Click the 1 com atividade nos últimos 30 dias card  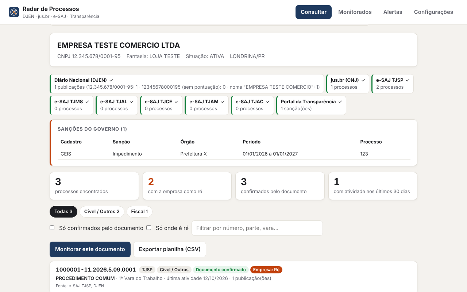[373, 186]
